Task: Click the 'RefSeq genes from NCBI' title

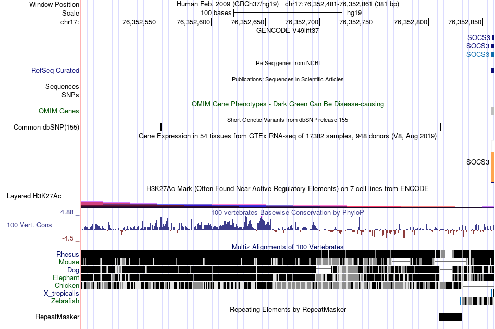Action: tap(288, 63)
